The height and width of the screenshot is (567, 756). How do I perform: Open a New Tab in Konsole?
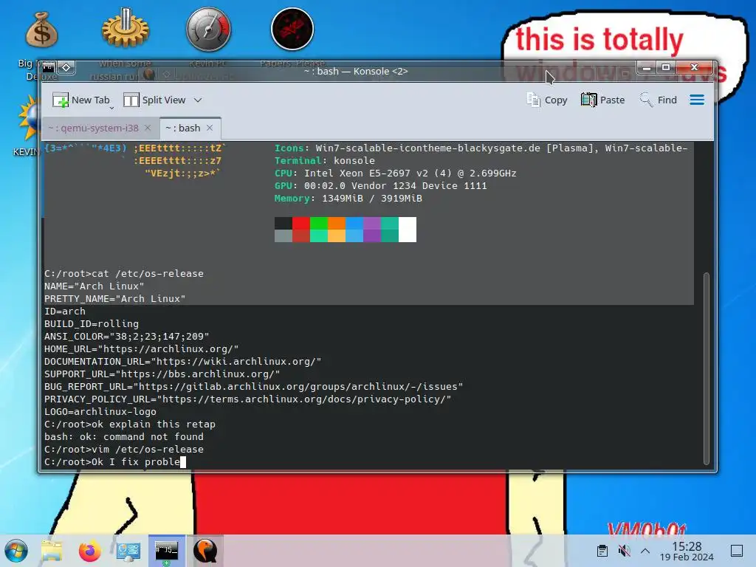click(81, 100)
